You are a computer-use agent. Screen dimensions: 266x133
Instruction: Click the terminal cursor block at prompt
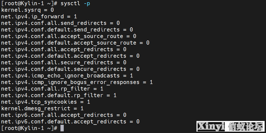pyautogui.click(x=62, y=128)
